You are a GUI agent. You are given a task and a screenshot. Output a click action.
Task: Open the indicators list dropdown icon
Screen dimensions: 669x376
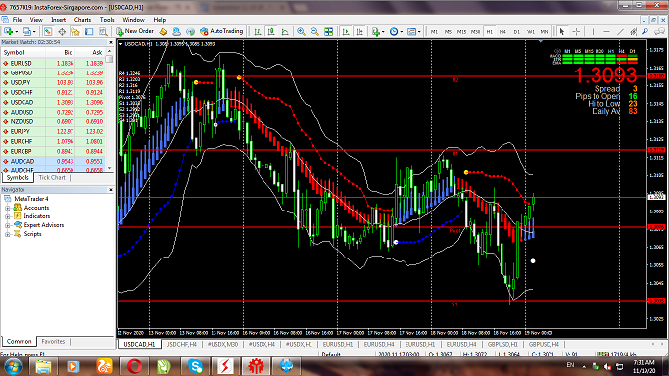377,31
